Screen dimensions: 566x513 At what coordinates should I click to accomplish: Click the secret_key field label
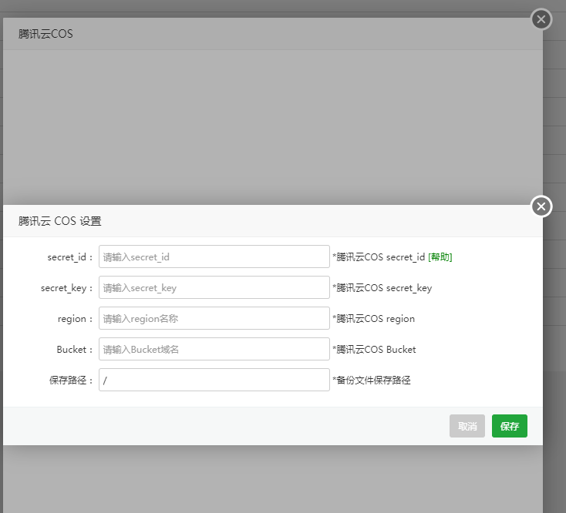[67, 288]
